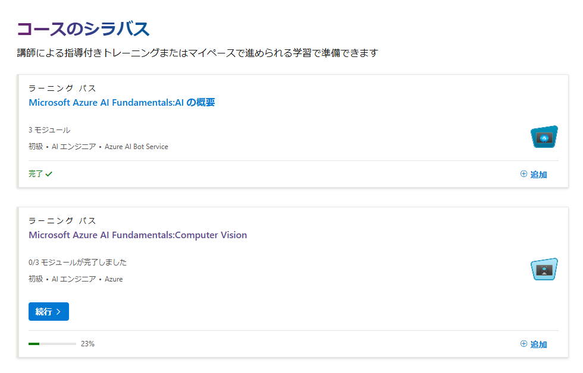Open Microsoft Azure AI Fundamentals:AI の概要 link

pos(122,102)
